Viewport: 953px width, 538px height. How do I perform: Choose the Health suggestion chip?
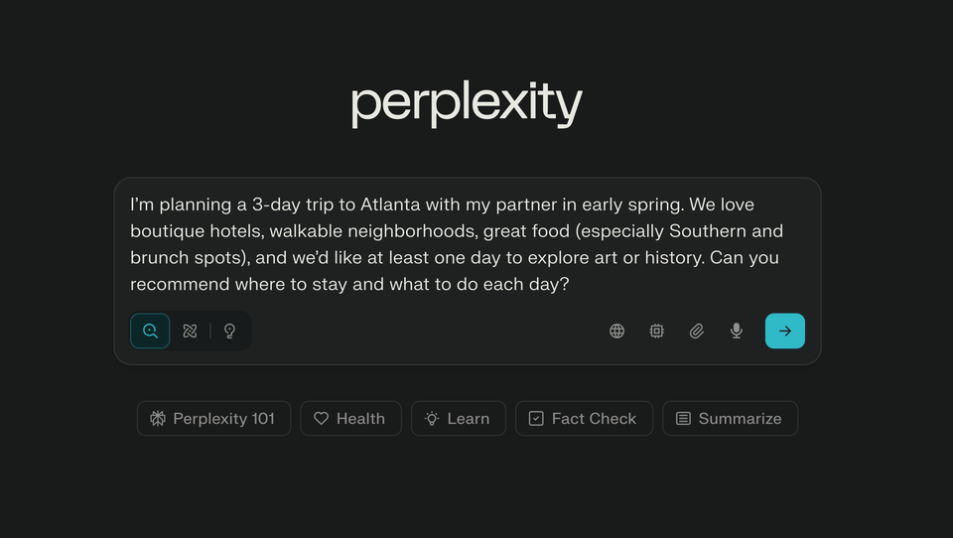pyautogui.click(x=350, y=419)
